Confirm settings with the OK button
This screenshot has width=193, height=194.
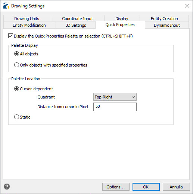click(x=146, y=187)
